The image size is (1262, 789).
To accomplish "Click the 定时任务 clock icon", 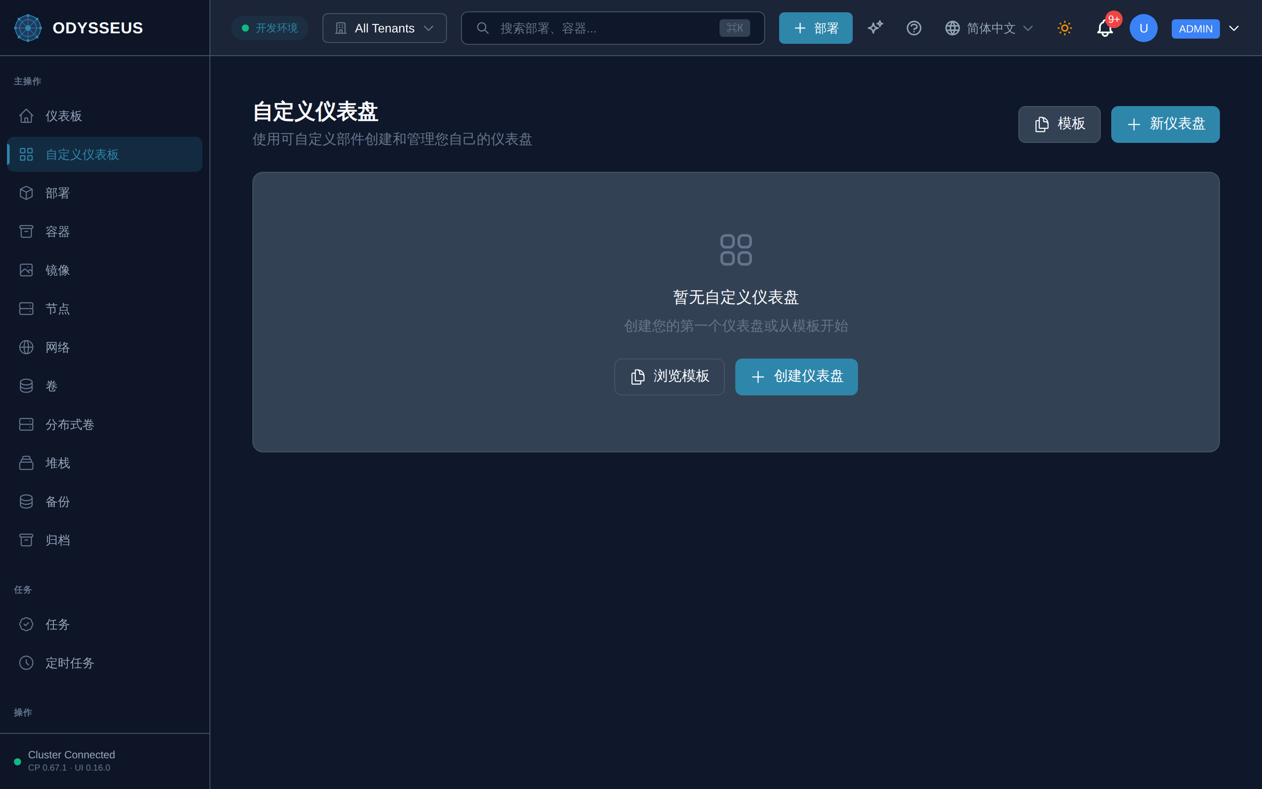I will coord(26,663).
